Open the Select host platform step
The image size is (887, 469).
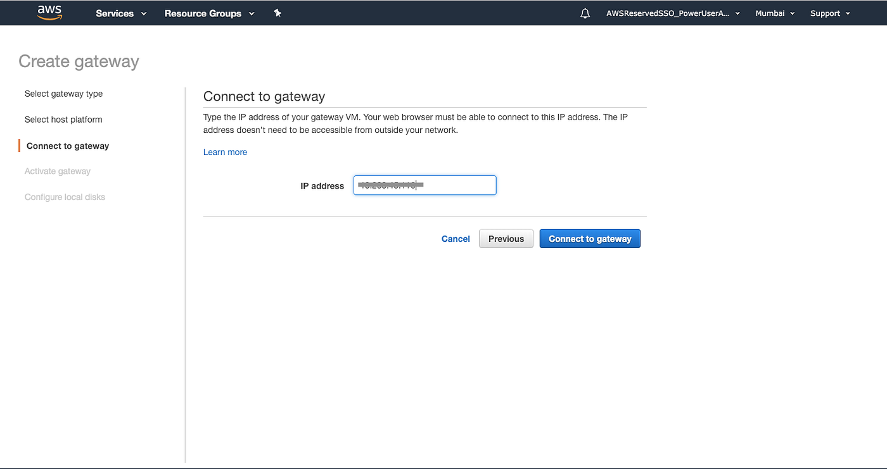click(63, 120)
